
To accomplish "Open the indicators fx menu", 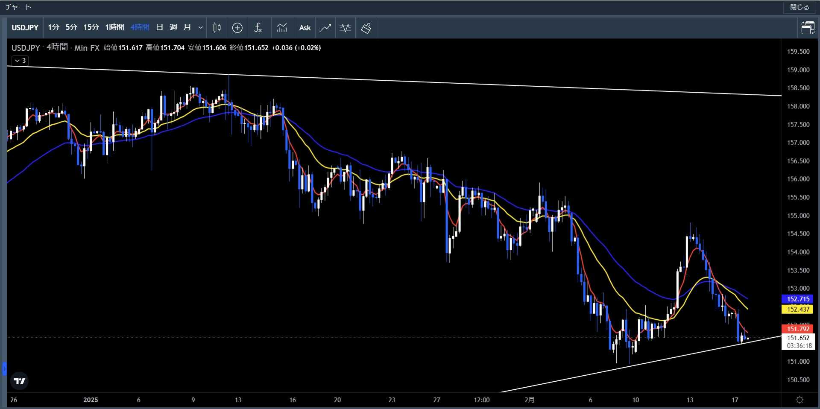I will click(258, 28).
